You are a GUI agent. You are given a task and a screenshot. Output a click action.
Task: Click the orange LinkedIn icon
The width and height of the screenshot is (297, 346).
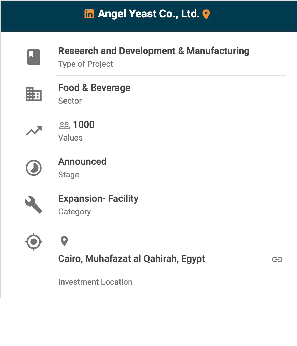click(x=89, y=14)
